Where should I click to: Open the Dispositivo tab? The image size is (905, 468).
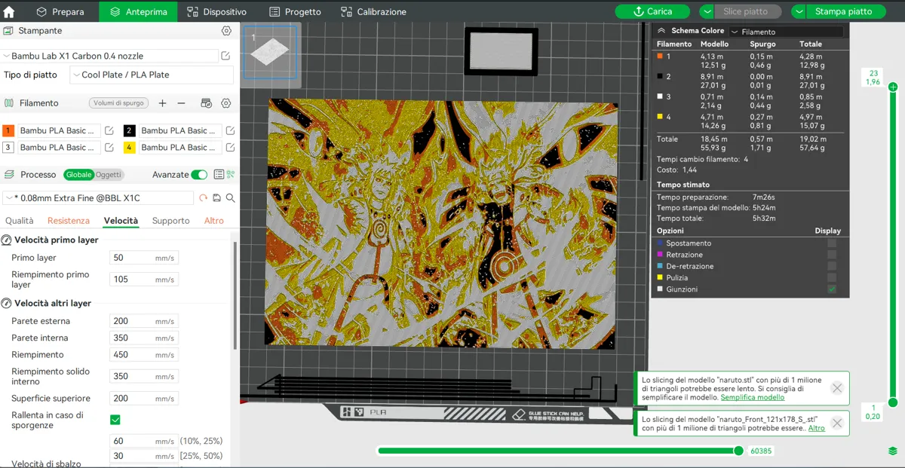pos(216,11)
